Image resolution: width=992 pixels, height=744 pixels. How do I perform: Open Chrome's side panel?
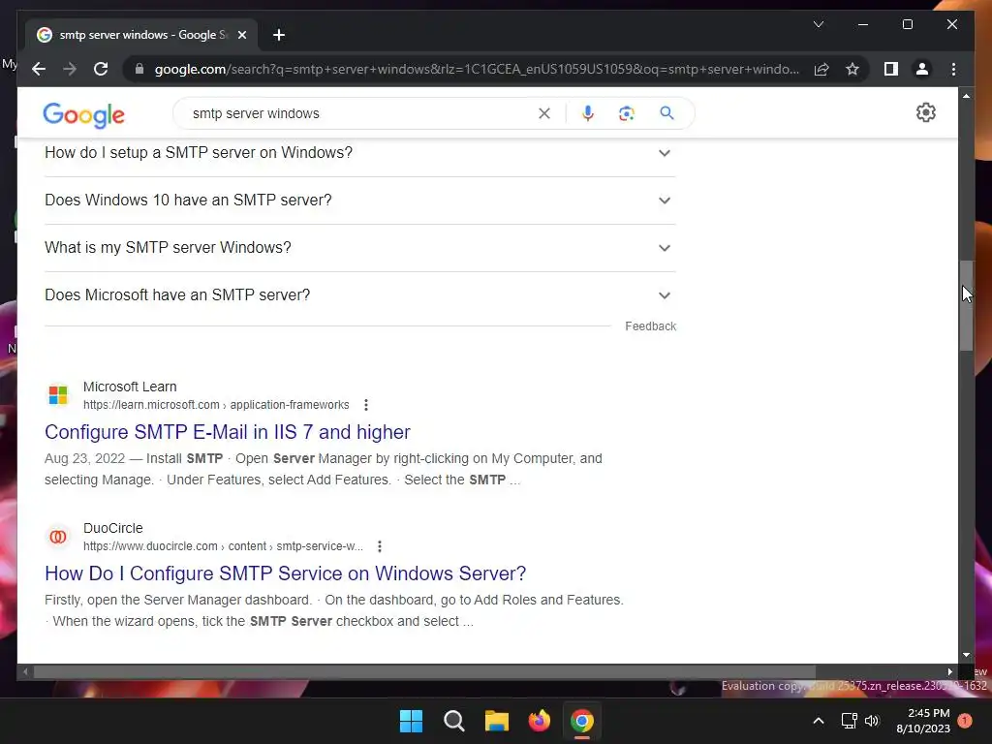coord(891,69)
